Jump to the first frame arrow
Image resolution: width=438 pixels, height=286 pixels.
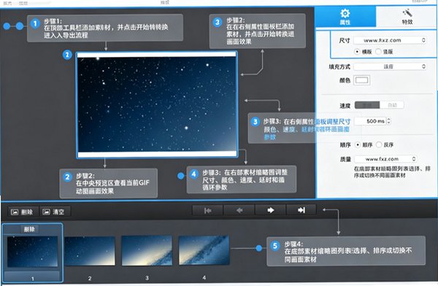207,210
